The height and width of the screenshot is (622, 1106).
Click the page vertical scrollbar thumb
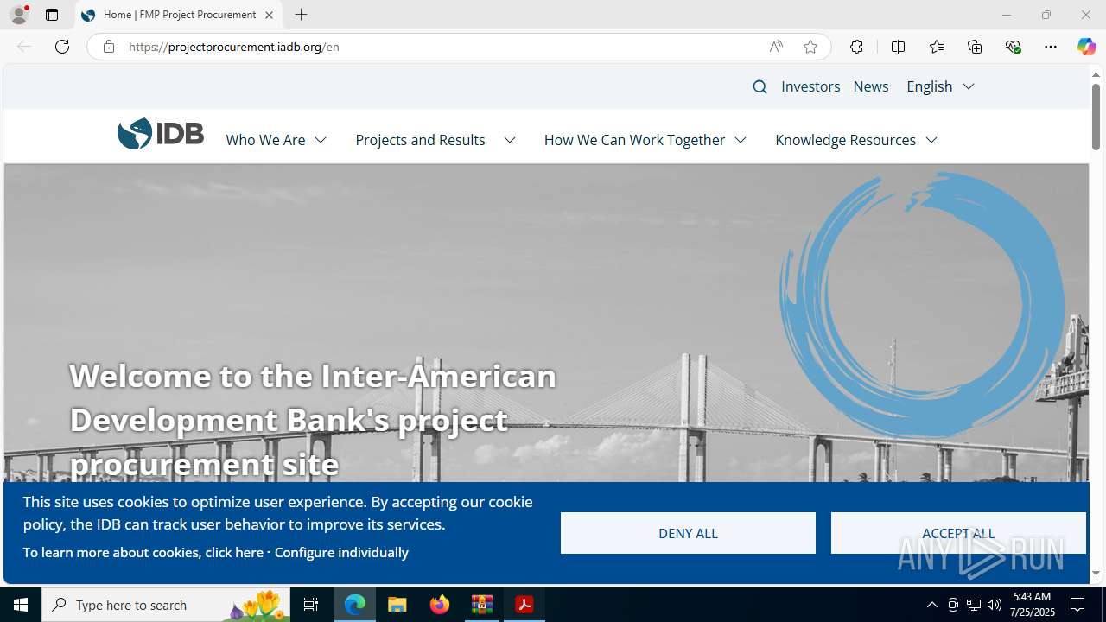point(1096,116)
